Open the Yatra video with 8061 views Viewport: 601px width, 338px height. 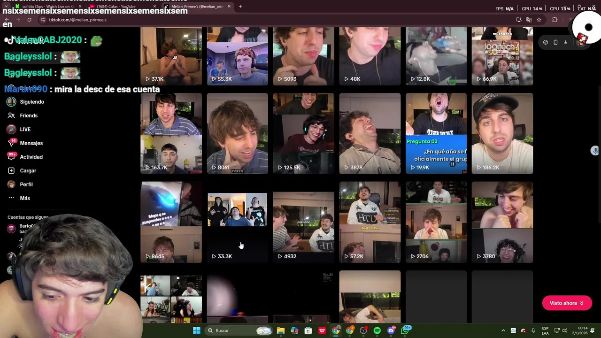coord(237,133)
